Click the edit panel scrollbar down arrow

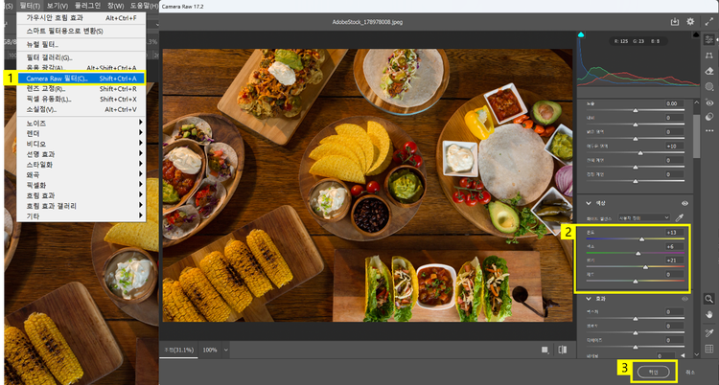pyautogui.click(x=697, y=354)
